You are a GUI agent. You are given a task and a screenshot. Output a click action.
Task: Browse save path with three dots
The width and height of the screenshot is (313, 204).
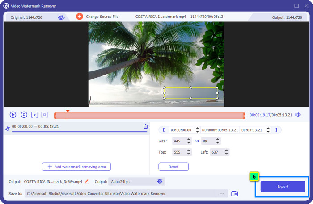point(222,193)
